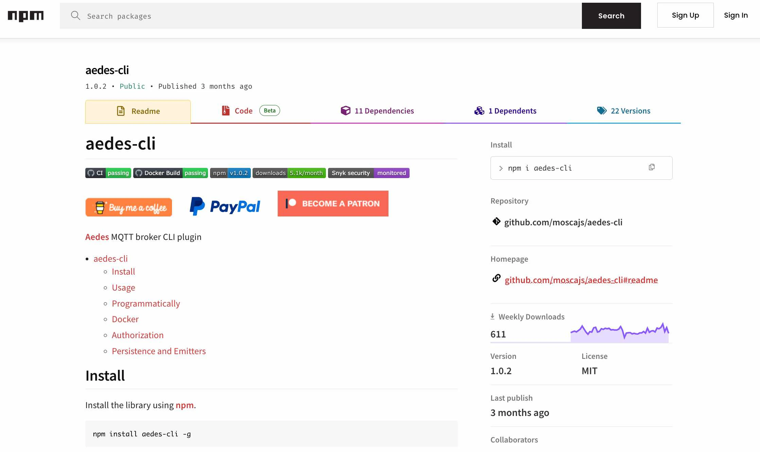The image size is (760, 452).
Task: Click the '1.0.2' value under Version
Action: pos(501,371)
